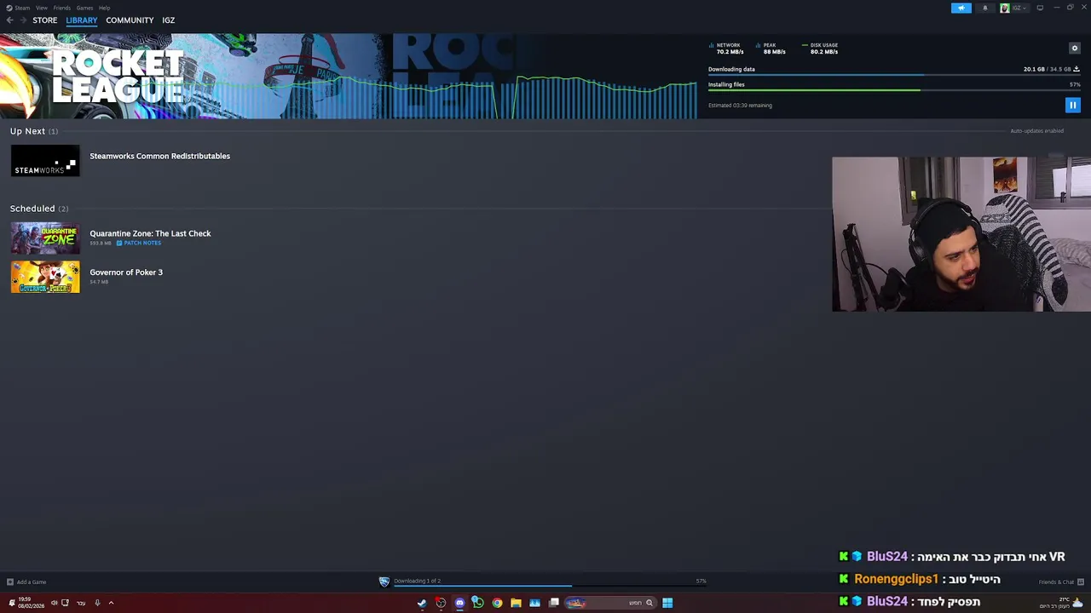Open File Explorer from the taskbar
Image resolution: width=1091 pixels, height=613 pixels.
click(516, 603)
